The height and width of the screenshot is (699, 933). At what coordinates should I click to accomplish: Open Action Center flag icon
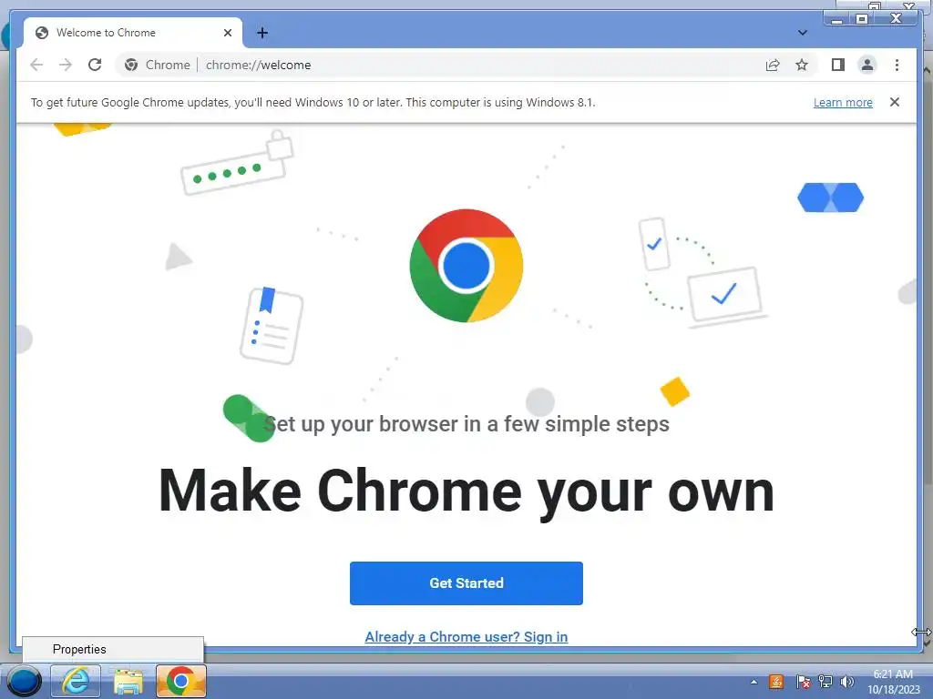[803, 682]
